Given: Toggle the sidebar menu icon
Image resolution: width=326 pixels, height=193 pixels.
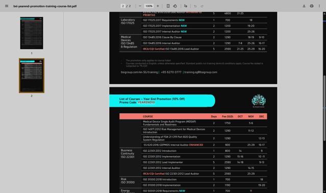Looking at the screenshot, I should click(x=7, y=6).
